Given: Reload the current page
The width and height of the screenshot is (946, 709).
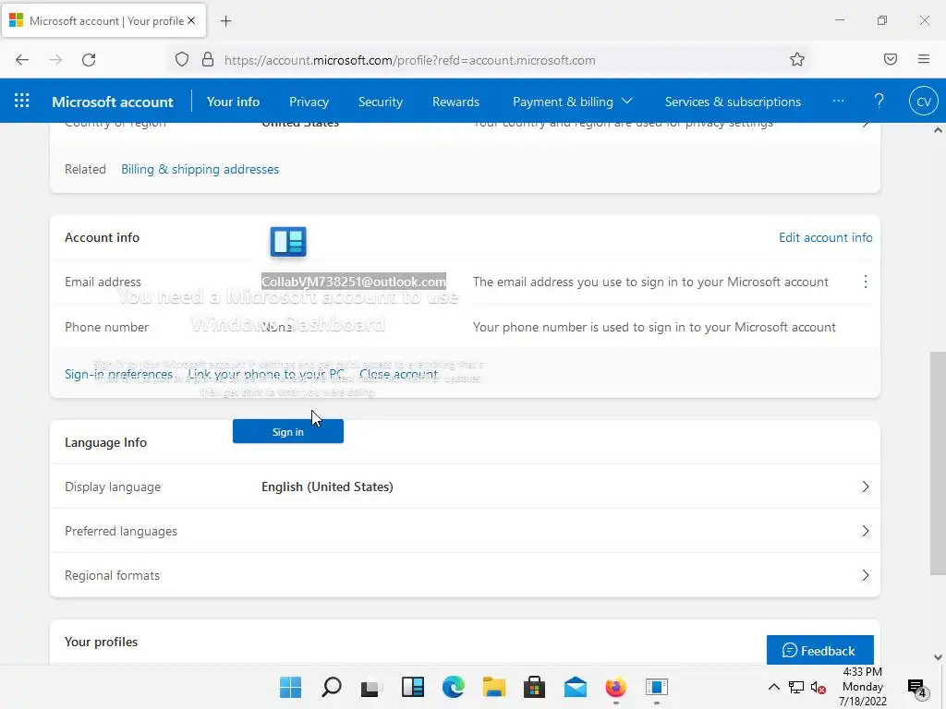Looking at the screenshot, I should (x=89, y=60).
